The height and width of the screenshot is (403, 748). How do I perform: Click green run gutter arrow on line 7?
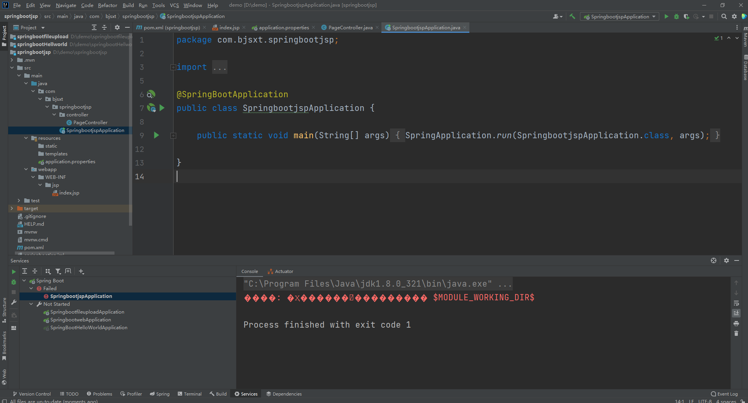pos(162,108)
